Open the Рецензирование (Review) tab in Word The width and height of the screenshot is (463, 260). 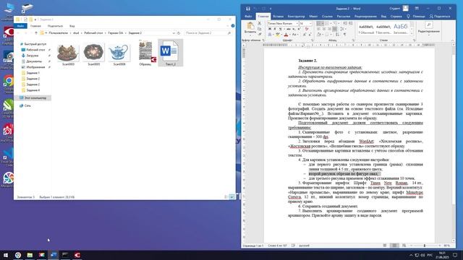[365, 16]
